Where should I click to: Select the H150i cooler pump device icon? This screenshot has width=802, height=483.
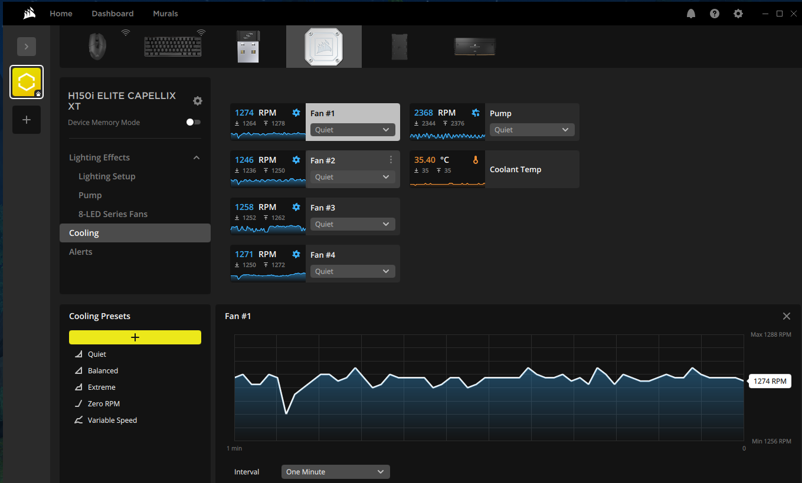point(324,47)
